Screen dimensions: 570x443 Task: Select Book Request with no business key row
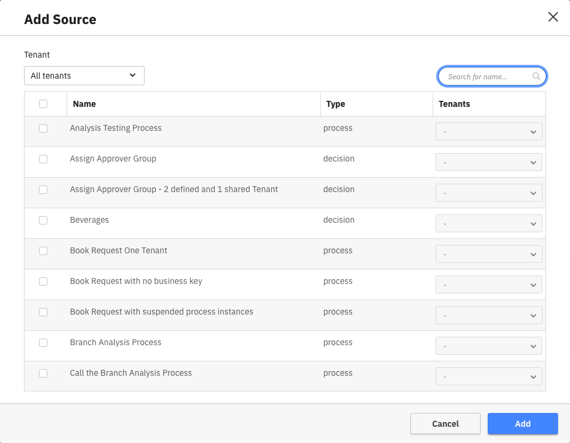pyautogui.click(x=43, y=282)
